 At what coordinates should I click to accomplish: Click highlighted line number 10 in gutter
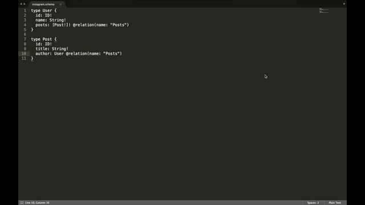(24, 54)
